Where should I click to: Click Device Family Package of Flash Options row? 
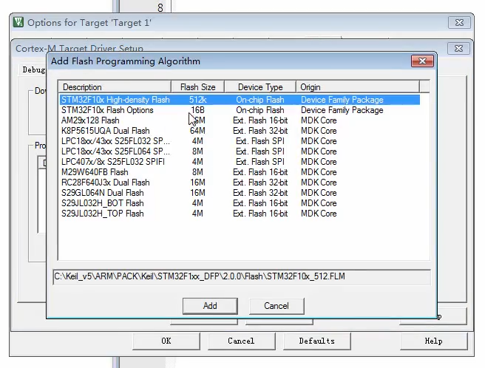(x=342, y=110)
